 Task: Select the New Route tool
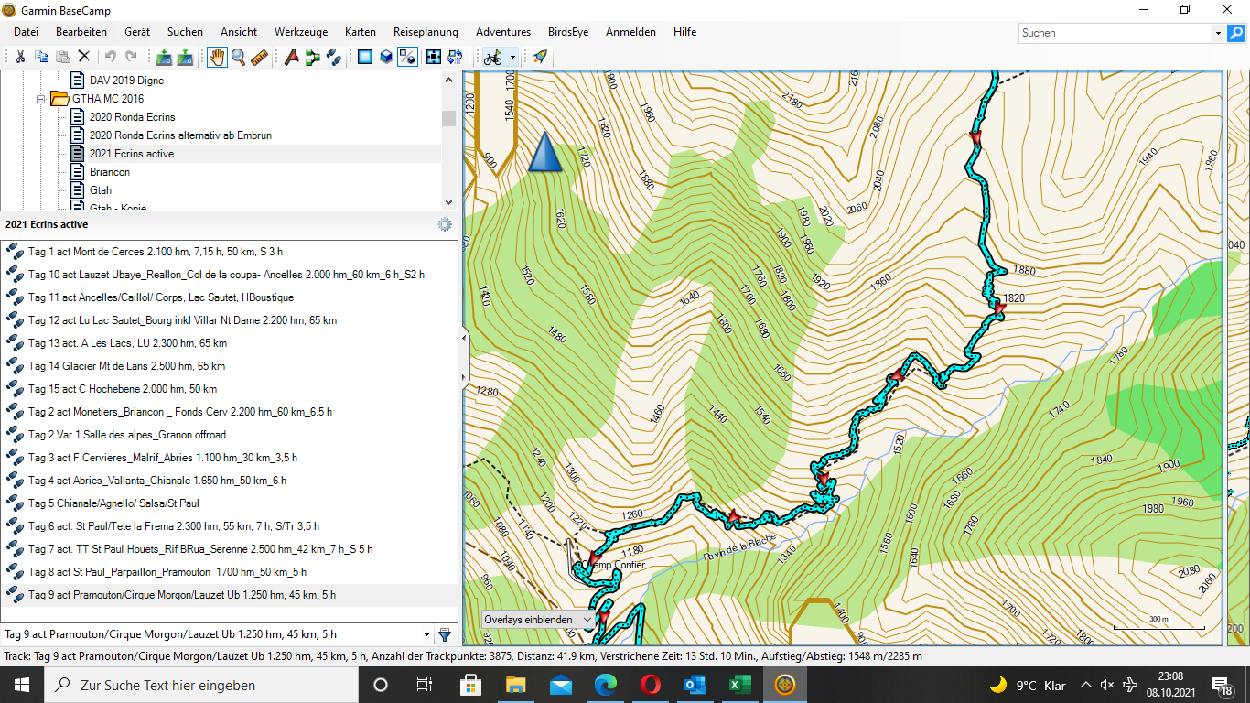coord(312,57)
